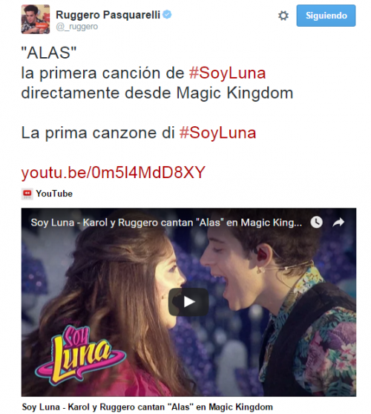Toggle the Siguiendo follow button
This screenshot has width=371, height=414.
coord(326,16)
